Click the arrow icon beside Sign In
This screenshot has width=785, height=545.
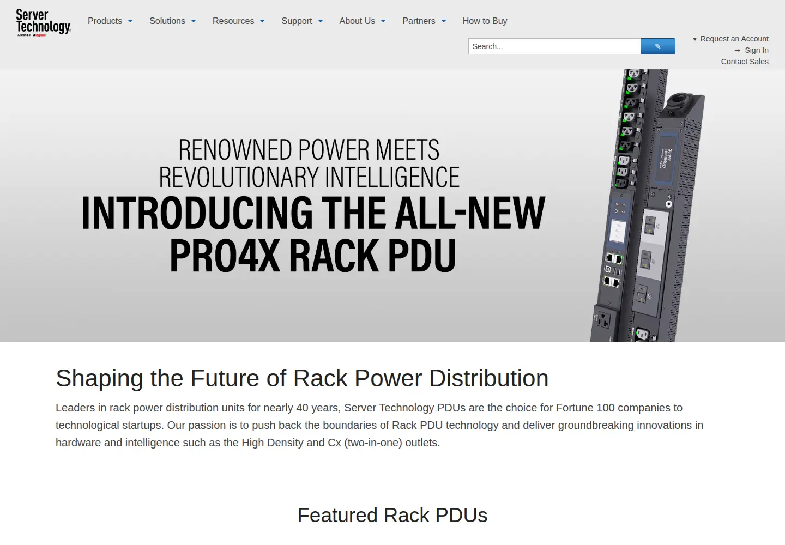coord(738,50)
